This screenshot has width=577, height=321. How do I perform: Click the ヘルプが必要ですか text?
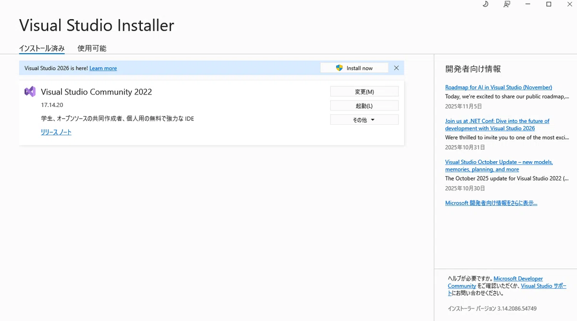(x=470, y=279)
